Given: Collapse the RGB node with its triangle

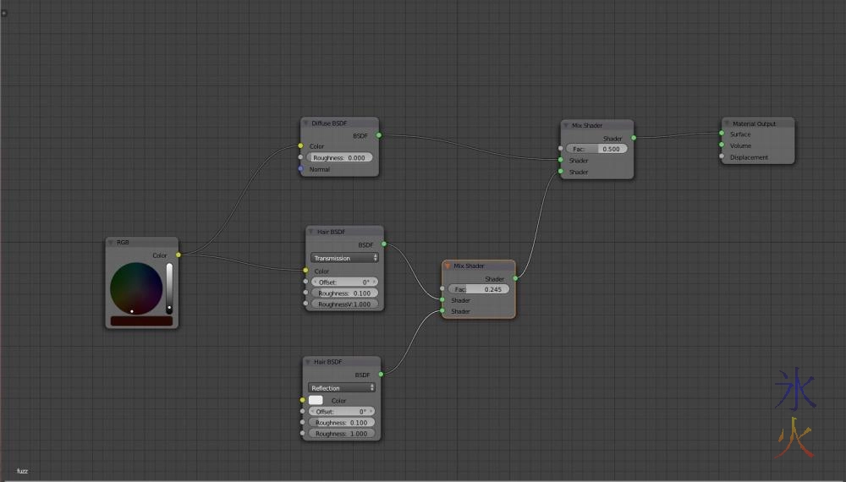Looking at the screenshot, I should pos(112,243).
